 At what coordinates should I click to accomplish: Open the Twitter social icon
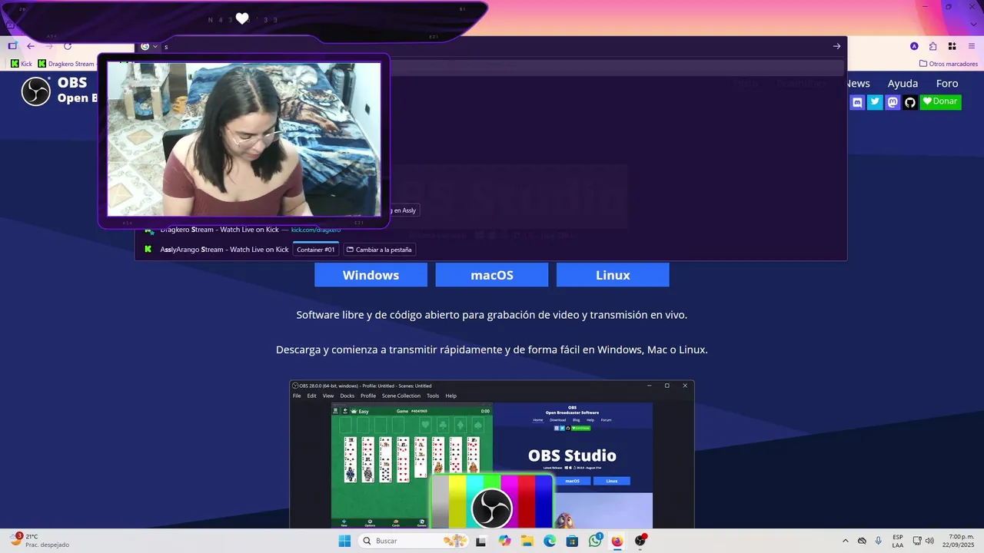[875, 102]
